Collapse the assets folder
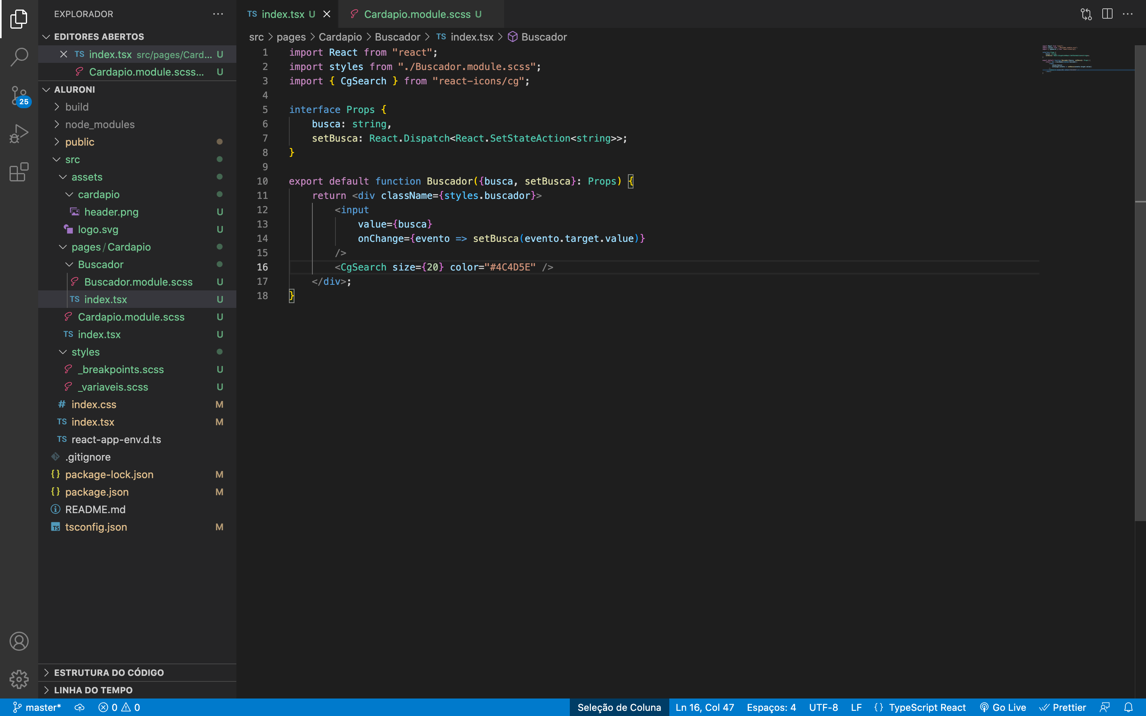This screenshot has height=716, width=1146. [x=137, y=177]
